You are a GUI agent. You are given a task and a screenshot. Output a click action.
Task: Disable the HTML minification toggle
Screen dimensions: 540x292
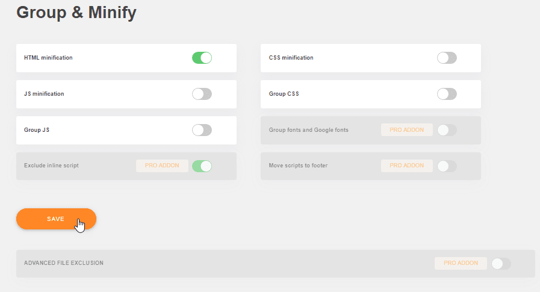tap(202, 58)
